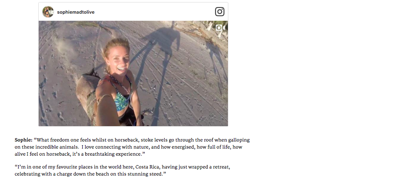Click the video camera icon on photo
The image size is (408, 183).
coord(220,27)
